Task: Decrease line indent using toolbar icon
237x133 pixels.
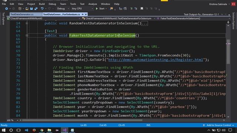Action: click(x=120, y=8)
